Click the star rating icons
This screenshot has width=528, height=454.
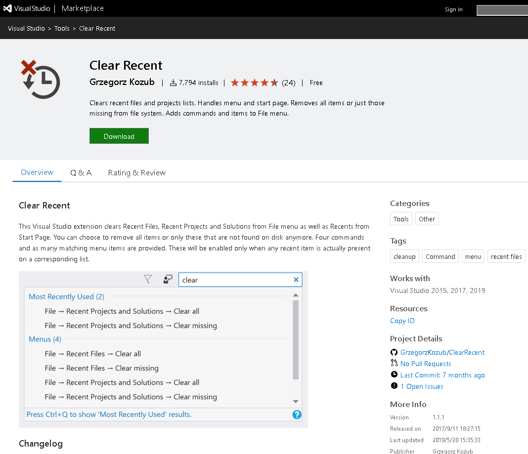[x=255, y=83]
